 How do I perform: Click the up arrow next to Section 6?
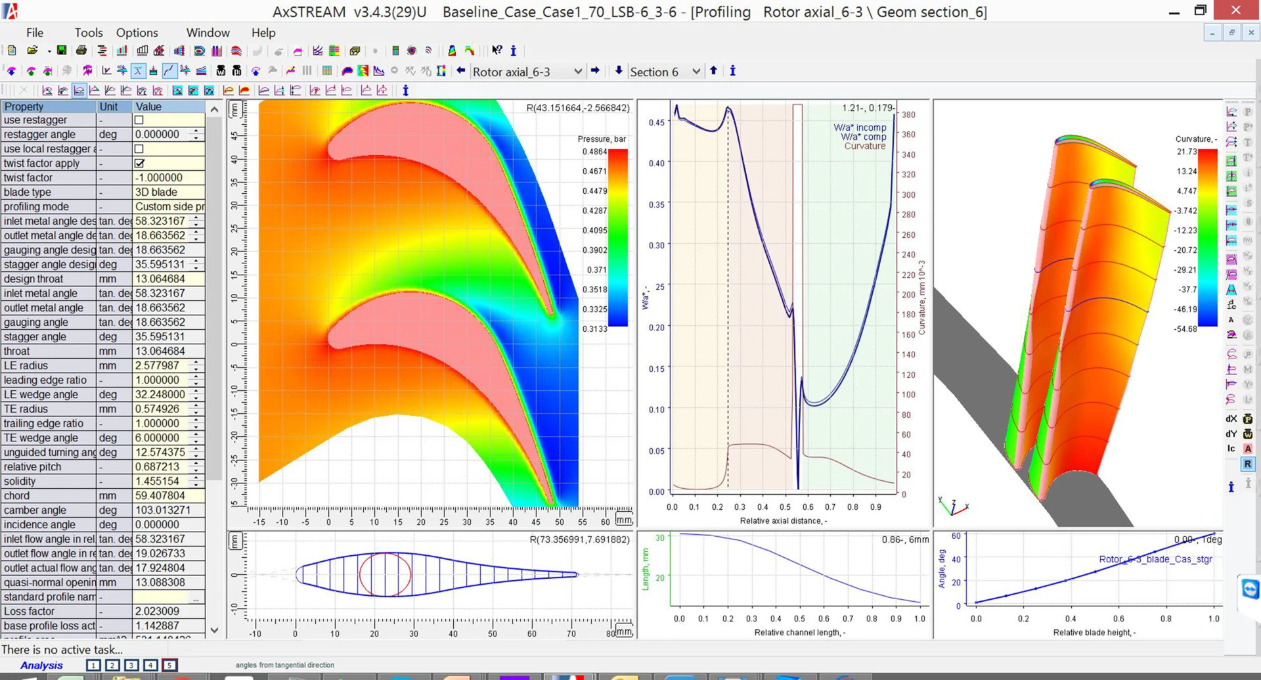(713, 71)
